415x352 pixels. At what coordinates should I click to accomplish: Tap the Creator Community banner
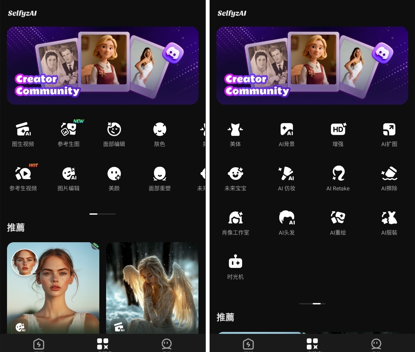click(x=102, y=65)
